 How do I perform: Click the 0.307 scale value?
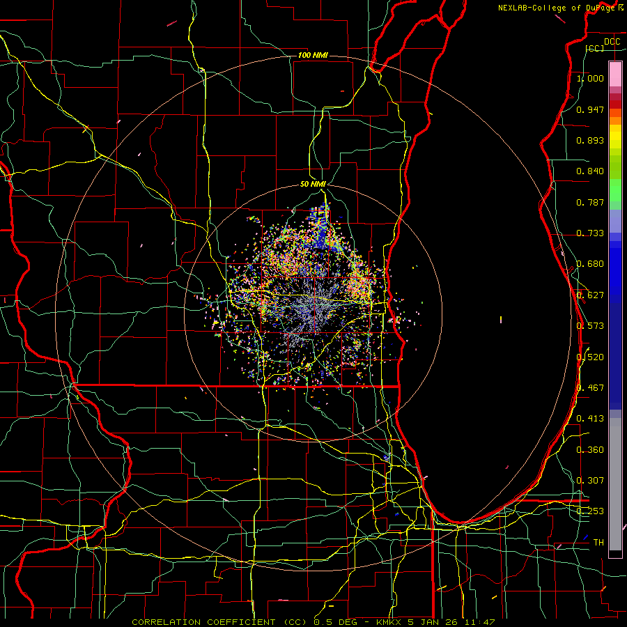coord(590,481)
